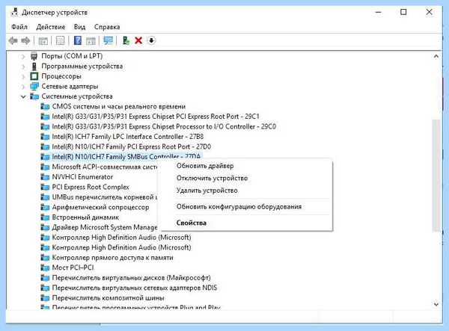Viewport: 449px width, 331px height.
Task: Open the Вид menu
Action: (x=79, y=27)
